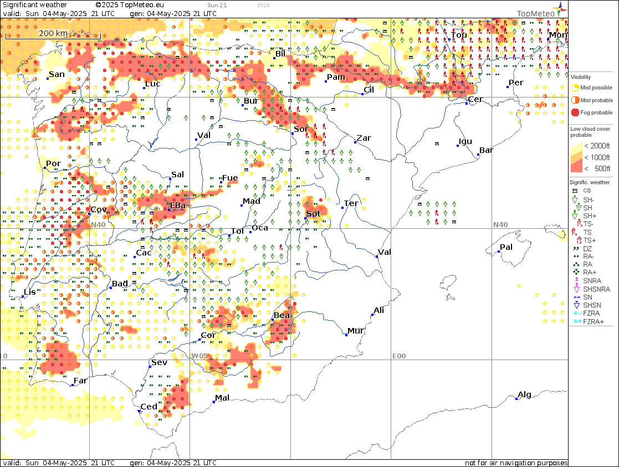Click the SN snow legend symbol
The image size is (619, 467).
[x=577, y=297]
